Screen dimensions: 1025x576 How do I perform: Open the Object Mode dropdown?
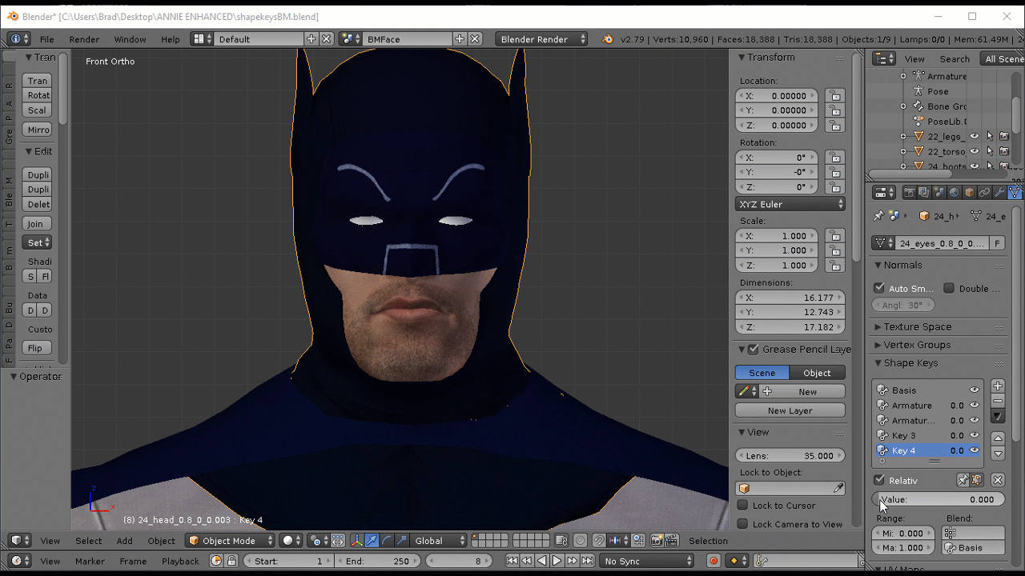(231, 541)
